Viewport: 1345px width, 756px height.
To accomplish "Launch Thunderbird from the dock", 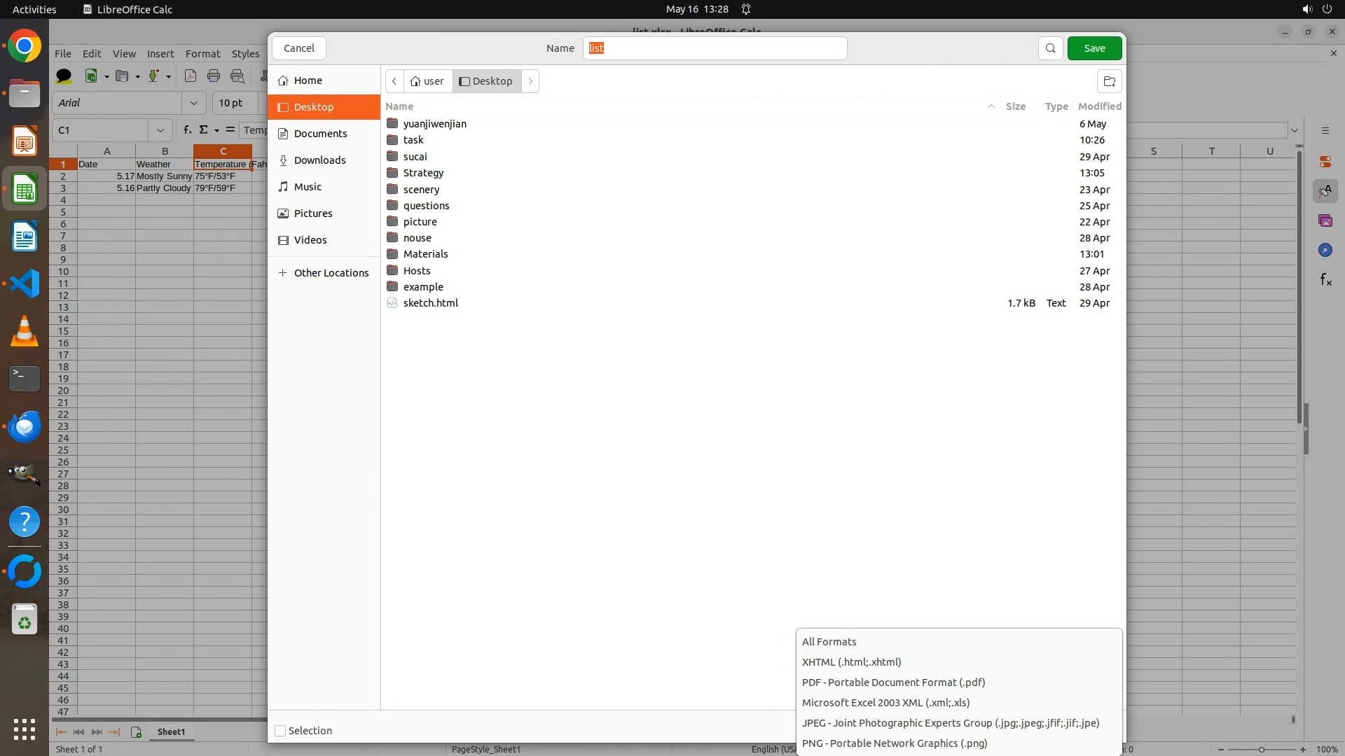I will [x=25, y=426].
